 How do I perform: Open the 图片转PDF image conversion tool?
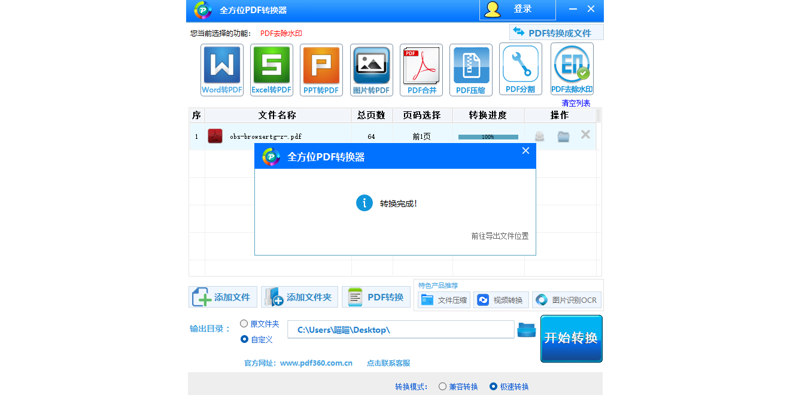pyautogui.click(x=371, y=69)
